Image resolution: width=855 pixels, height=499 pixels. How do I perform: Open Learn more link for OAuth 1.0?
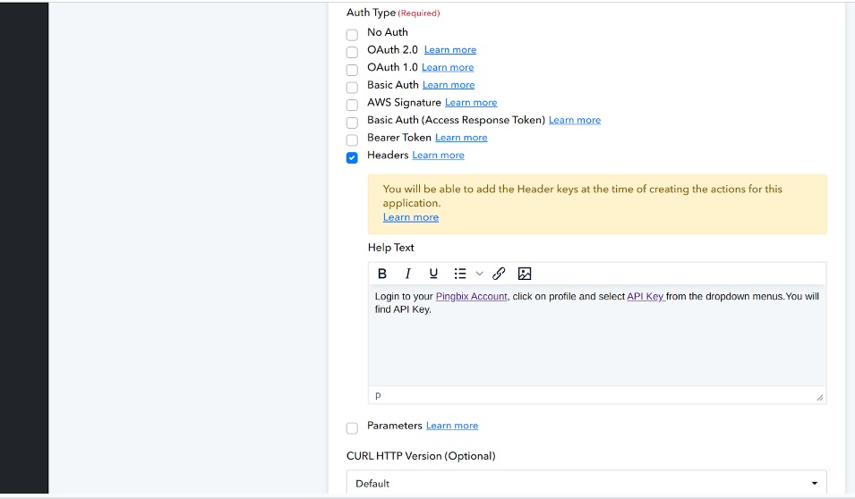click(448, 67)
